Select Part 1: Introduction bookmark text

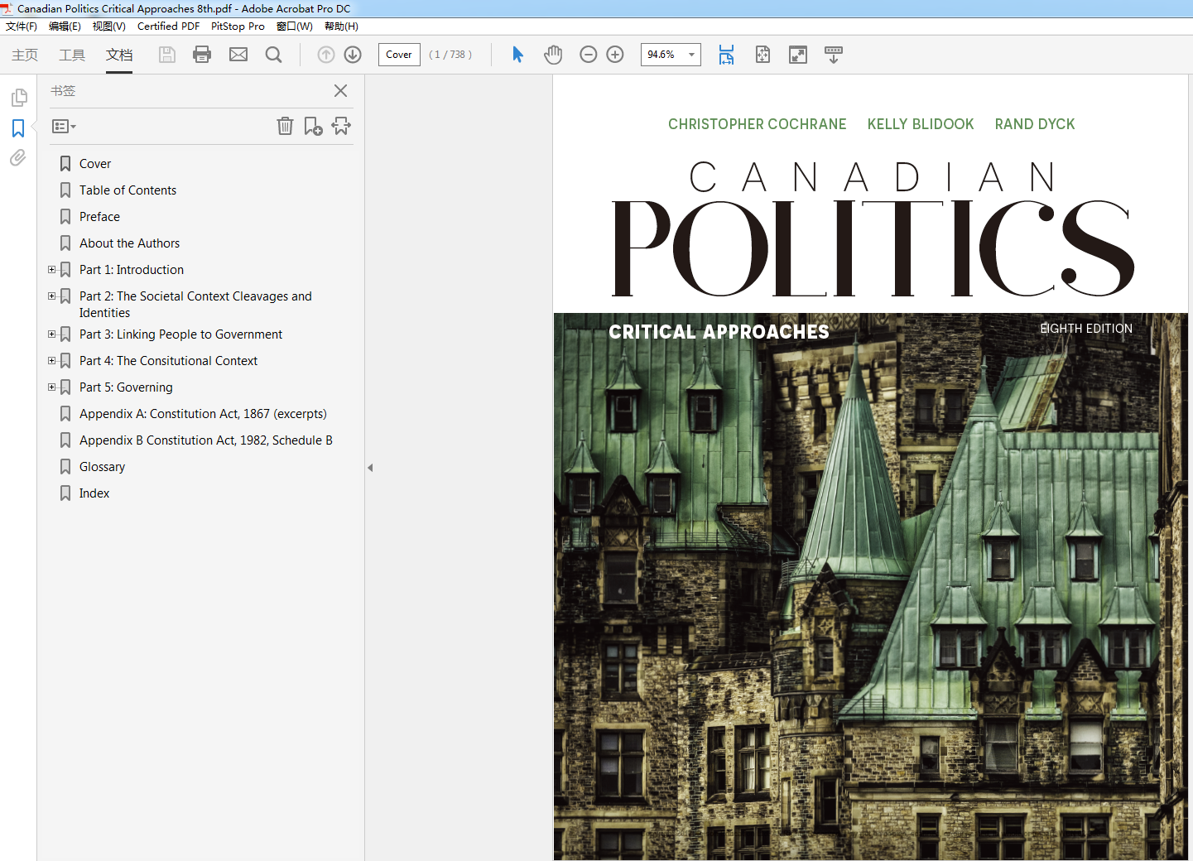tap(132, 270)
